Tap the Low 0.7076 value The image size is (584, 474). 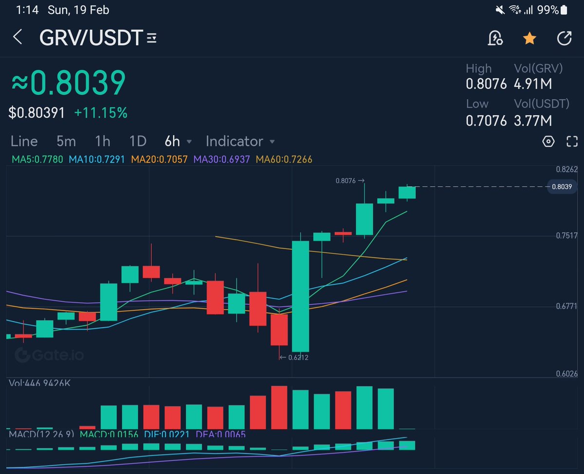point(486,120)
